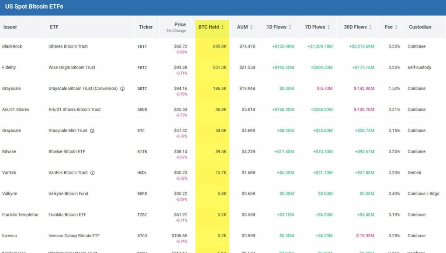Screen dimensions: 446x253
Task: Open Valkyrie Bitcoin Fund ETF name
Action: (x=68, y=193)
